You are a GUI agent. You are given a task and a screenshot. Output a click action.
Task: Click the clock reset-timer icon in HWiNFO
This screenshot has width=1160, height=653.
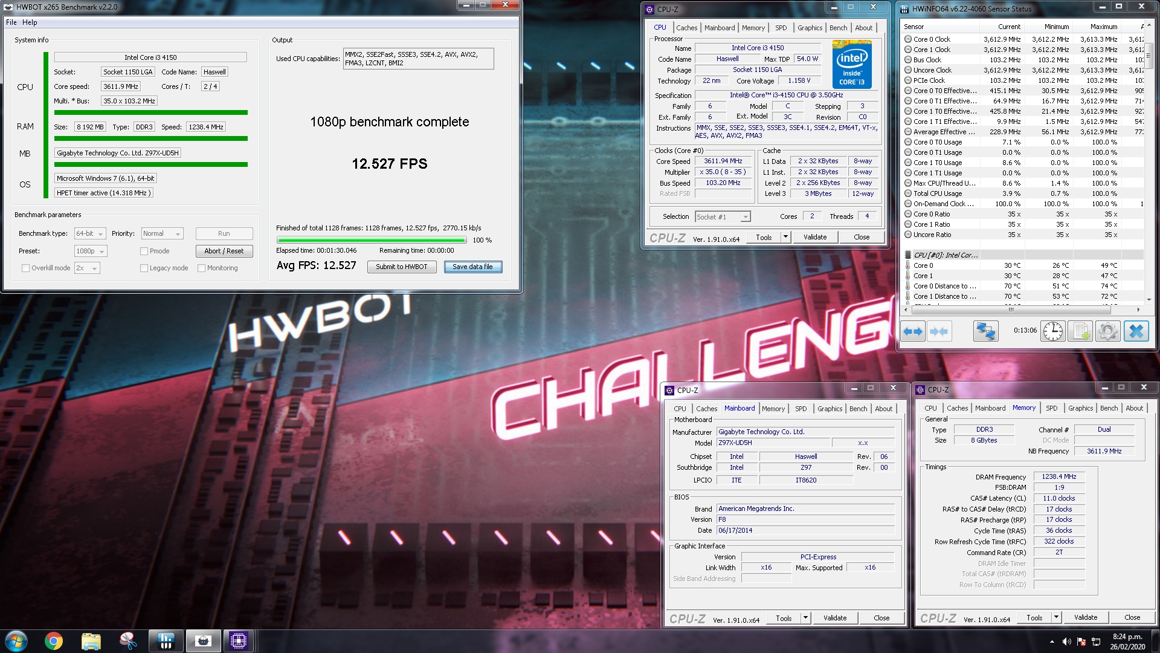coord(1053,331)
